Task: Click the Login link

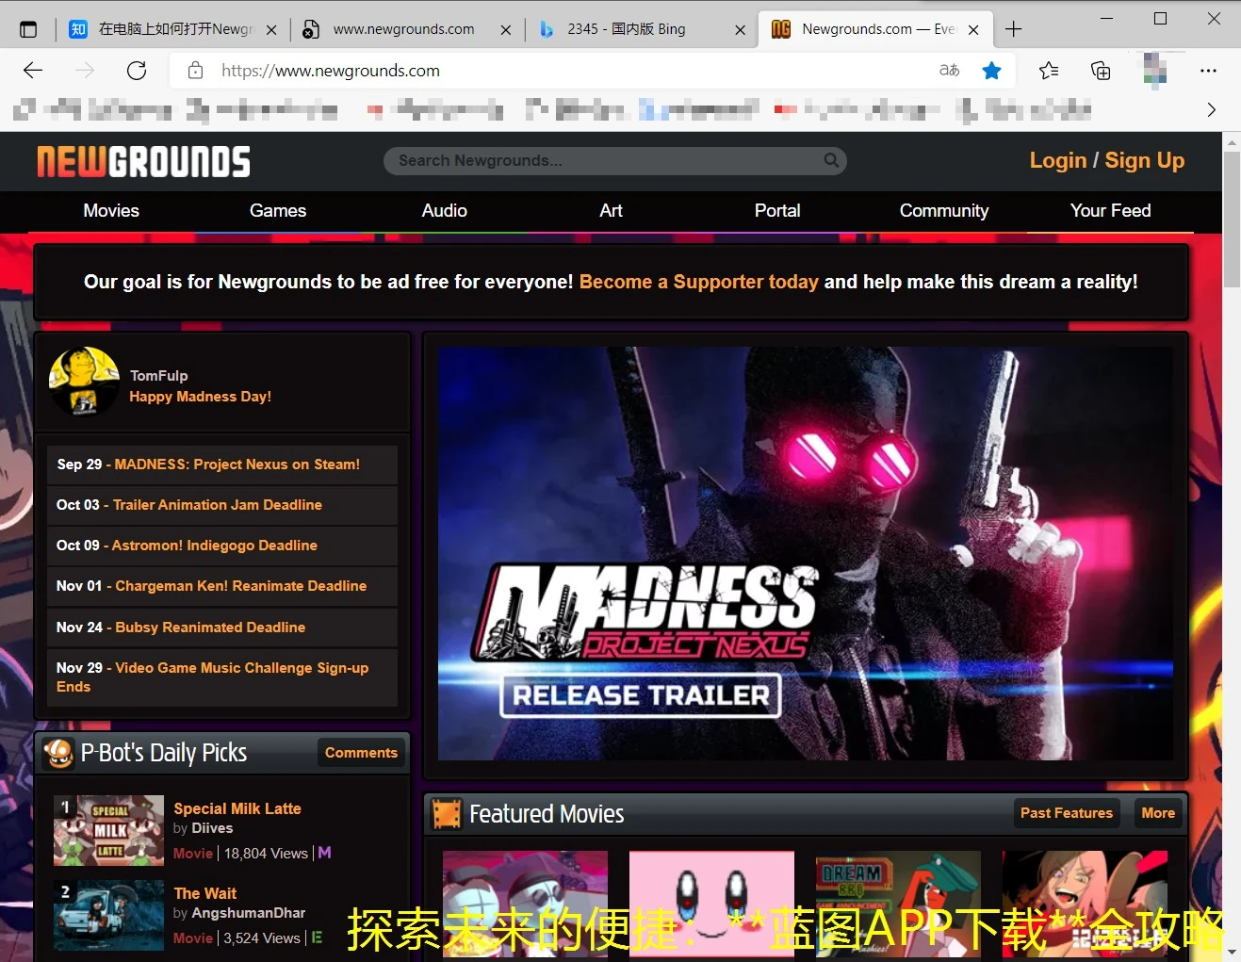Action: click(x=1058, y=160)
